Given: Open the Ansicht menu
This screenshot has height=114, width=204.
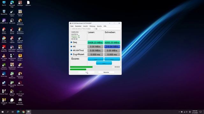Looking at the screenshot, I should pos(85,26).
